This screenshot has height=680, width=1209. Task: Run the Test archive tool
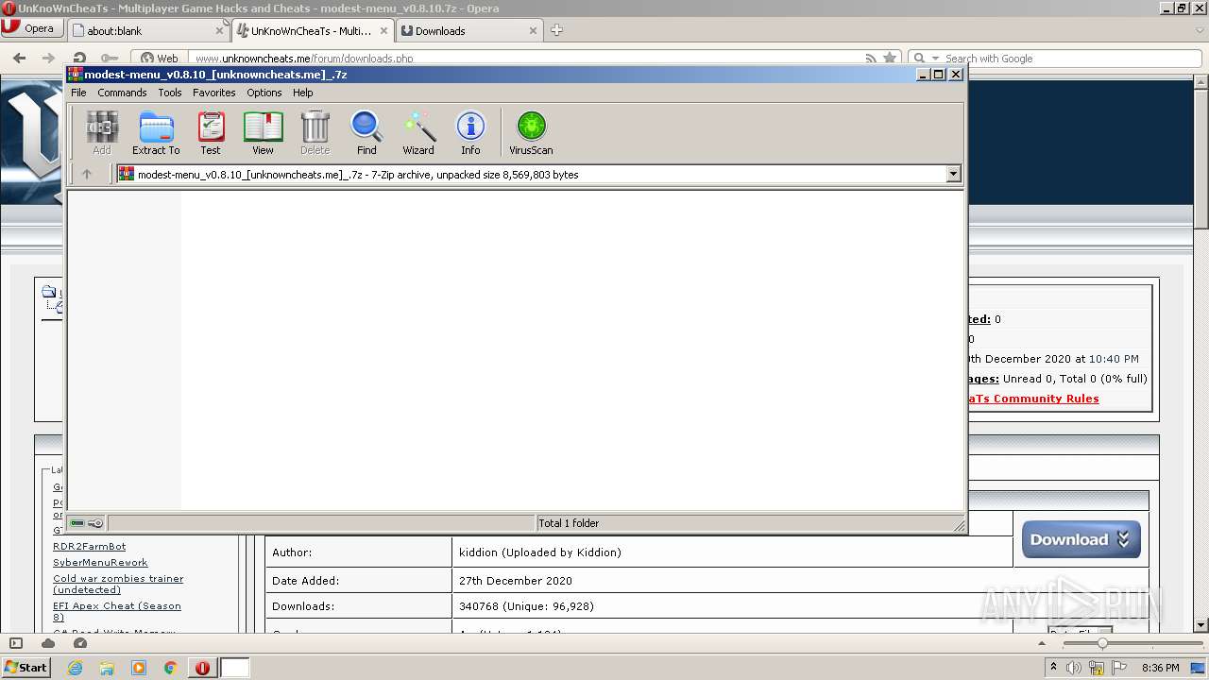(x=211, y=132)
